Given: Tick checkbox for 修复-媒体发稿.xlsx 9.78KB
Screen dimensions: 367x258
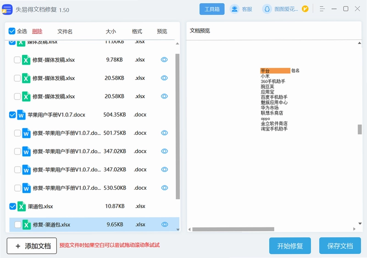Looking at the screenshot, I should point(17,60).
